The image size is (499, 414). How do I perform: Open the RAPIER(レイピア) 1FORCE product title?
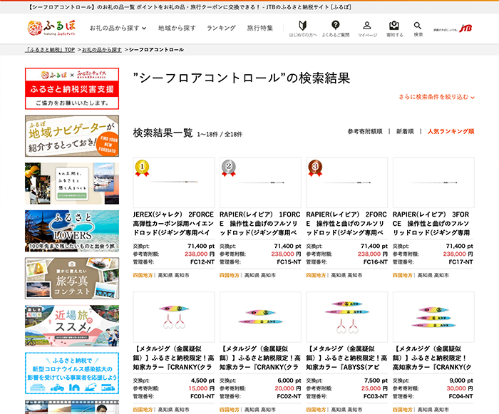point(260,223)
